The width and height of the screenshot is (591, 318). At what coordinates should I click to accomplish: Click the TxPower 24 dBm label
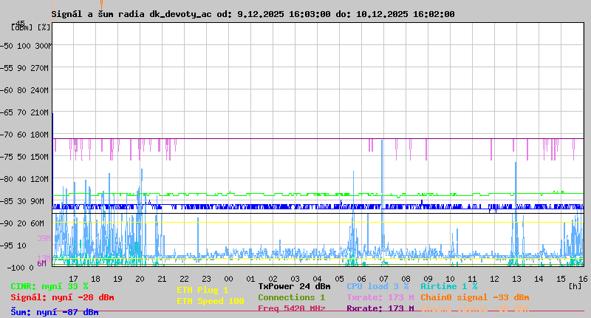pos(294,286)
